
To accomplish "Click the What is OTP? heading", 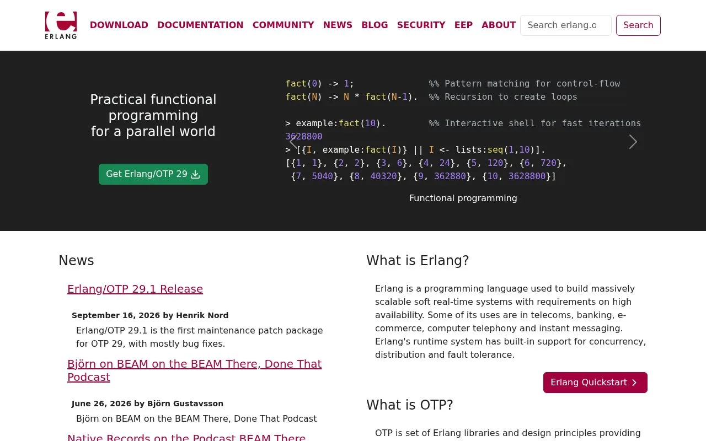I will pos(410,405).
